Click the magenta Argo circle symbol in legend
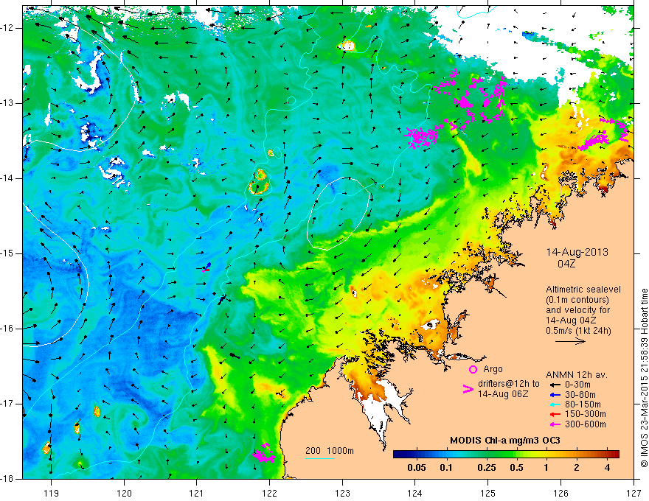Image resolution: width=649 pixels, height=501 pixels. coord(473,369)
